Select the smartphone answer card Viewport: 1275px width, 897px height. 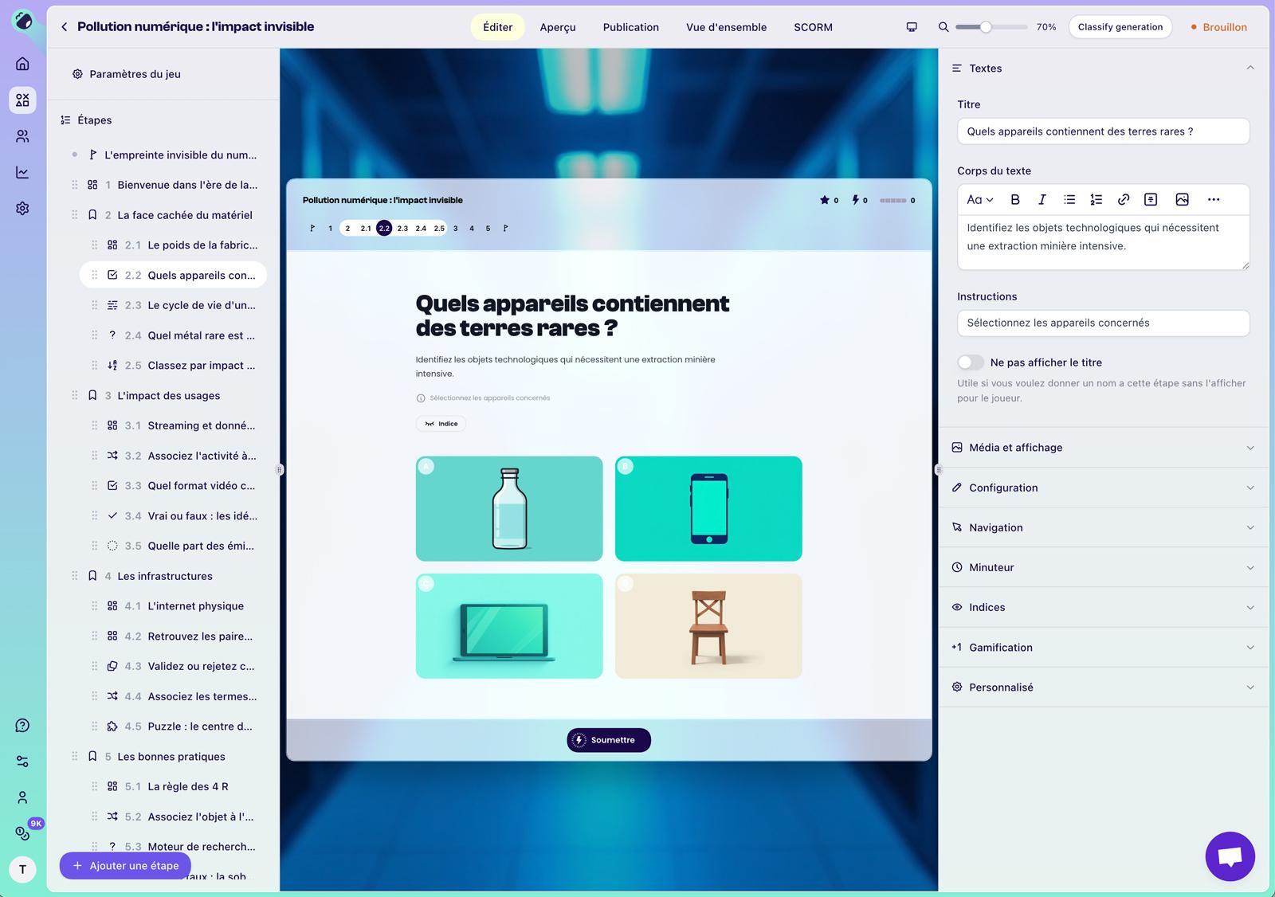(x=708, y=508)
